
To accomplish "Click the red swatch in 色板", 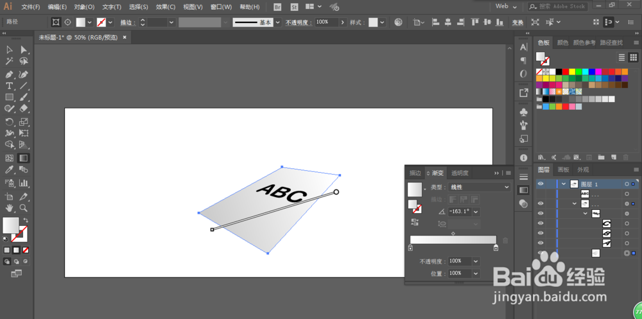I will 566,72.
